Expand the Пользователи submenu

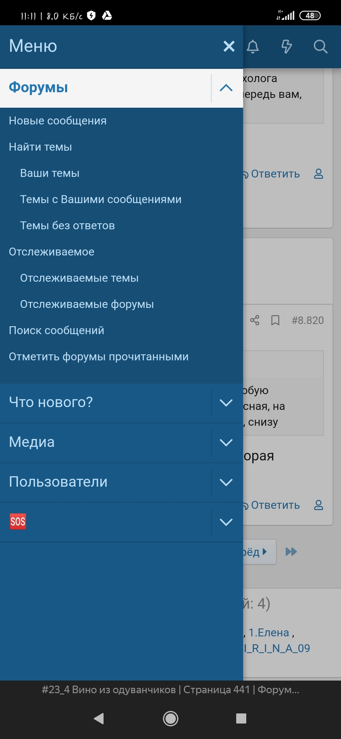226,482
